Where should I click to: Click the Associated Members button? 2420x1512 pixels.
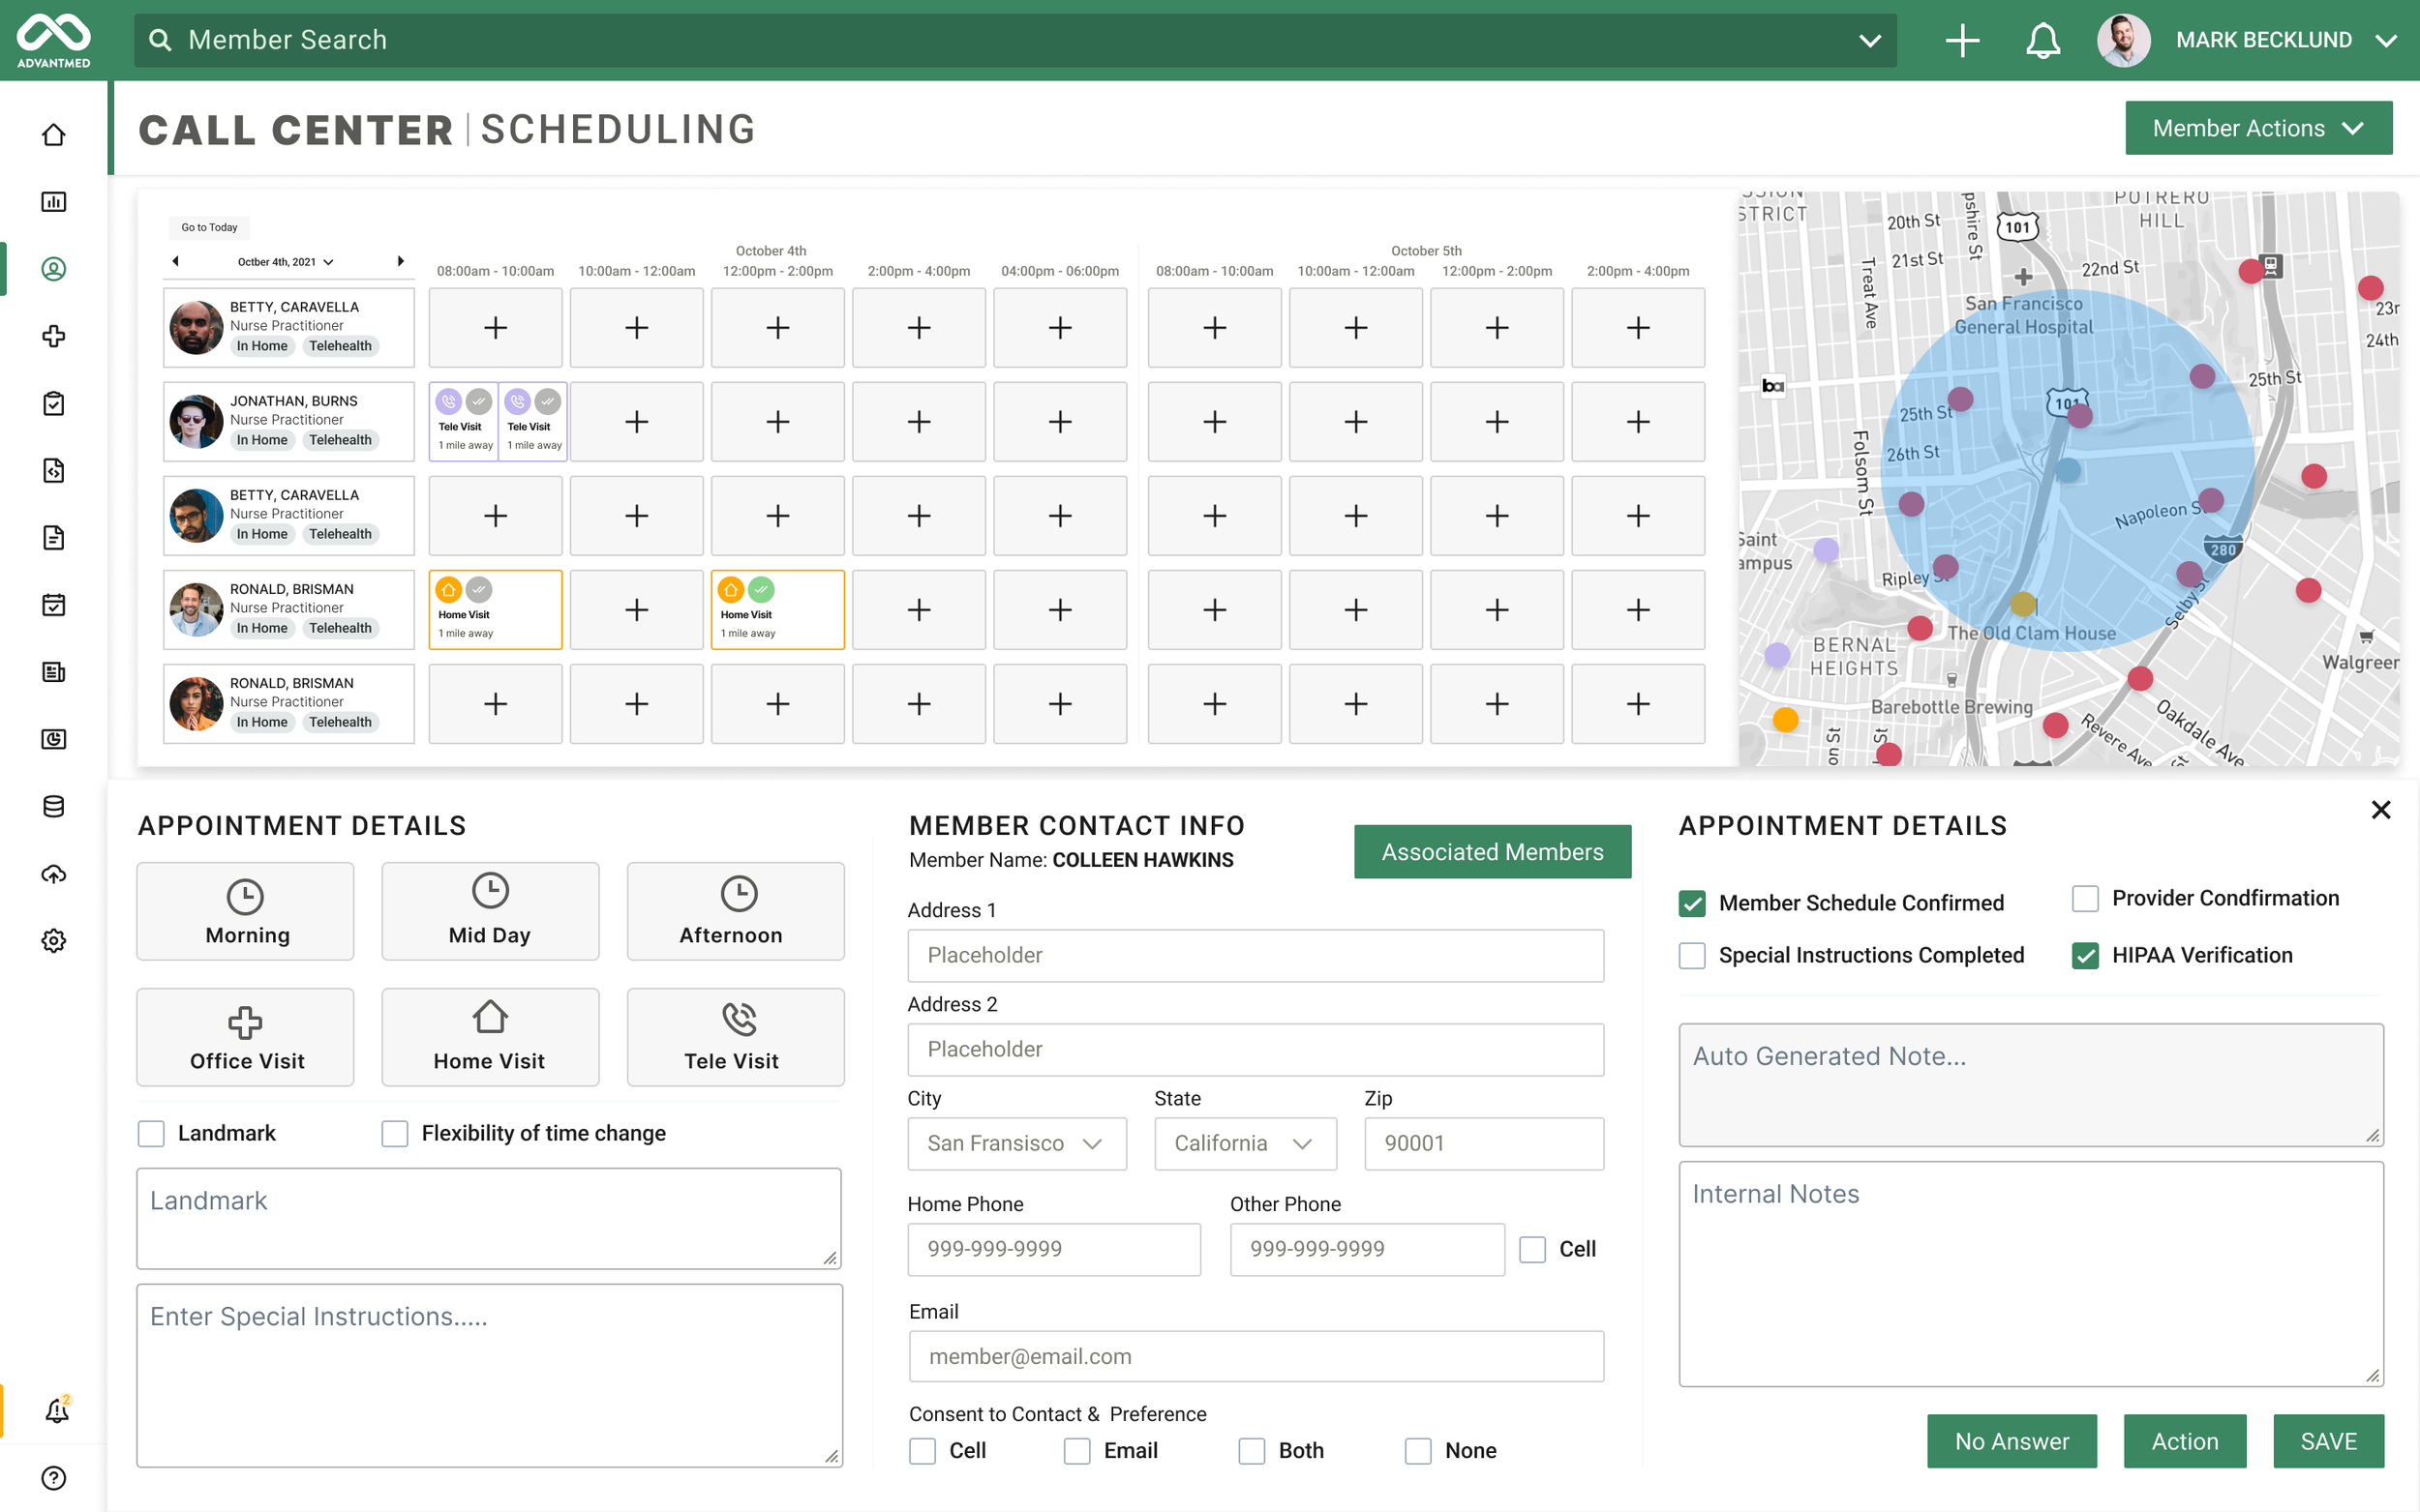pyautogui.click(x=1492, y=852)
